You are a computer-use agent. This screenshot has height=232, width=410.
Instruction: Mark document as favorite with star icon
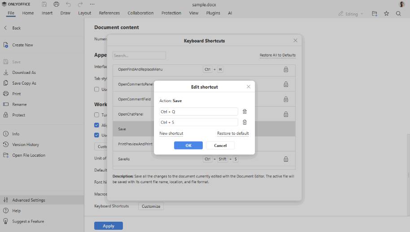coord(387,13)
